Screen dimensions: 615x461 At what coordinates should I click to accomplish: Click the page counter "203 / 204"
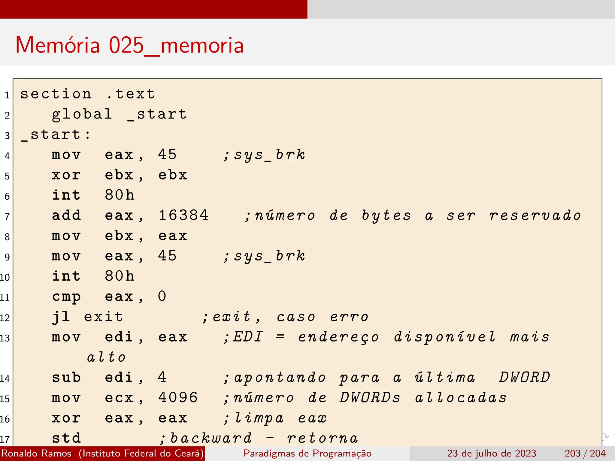(585, 453)
